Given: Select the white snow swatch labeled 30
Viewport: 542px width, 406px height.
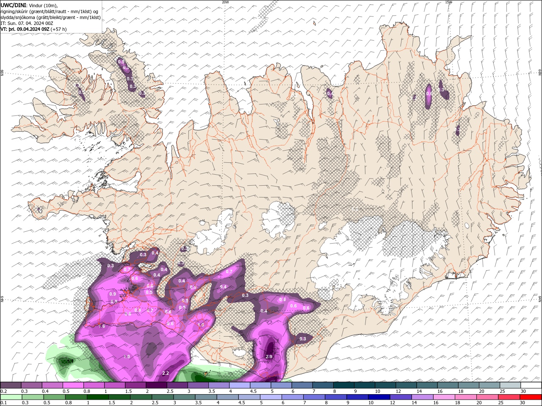Looking at the screenshot, I should click(x=530, y=385).
